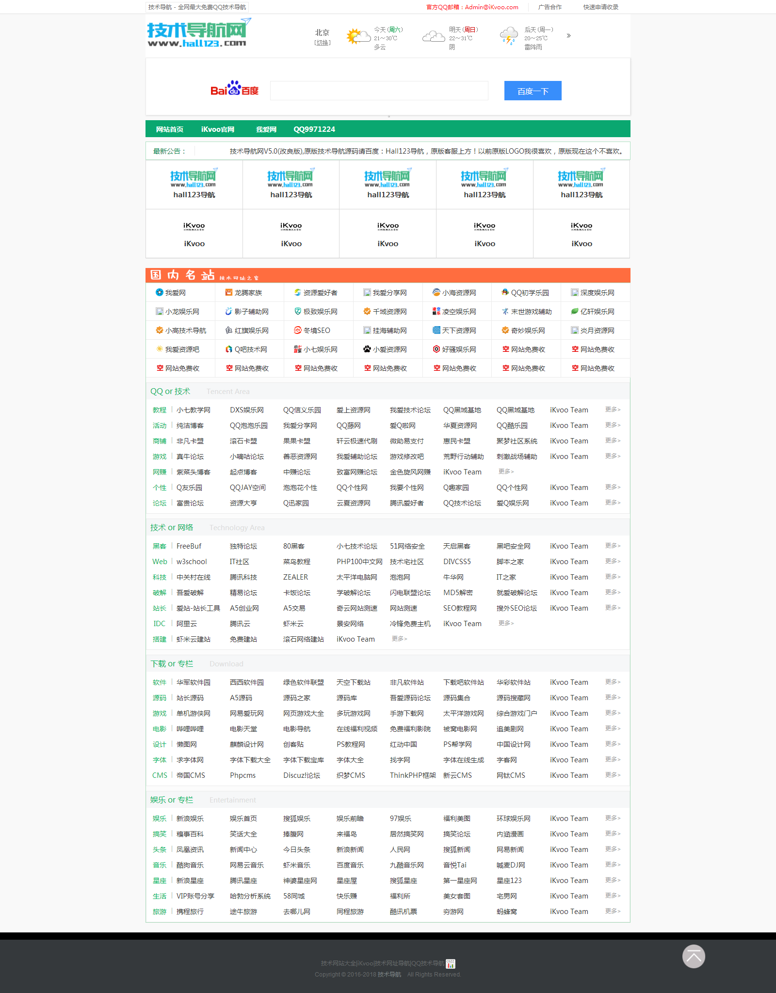Click the Baidu logo beside the search box
The image size is (776, 993).
[234, 89]
